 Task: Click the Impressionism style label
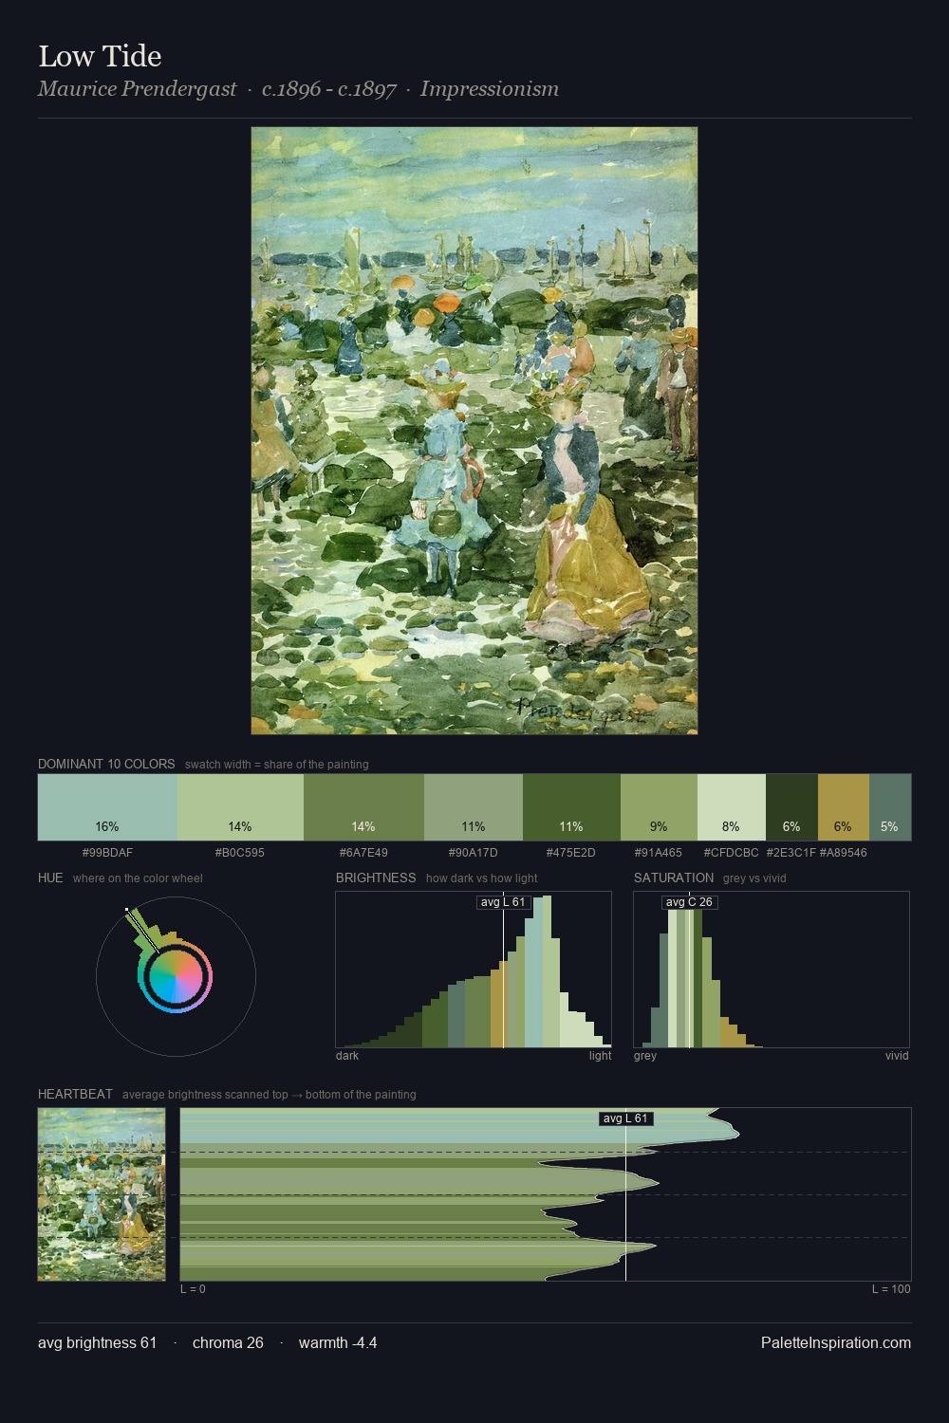click(489, 89)
